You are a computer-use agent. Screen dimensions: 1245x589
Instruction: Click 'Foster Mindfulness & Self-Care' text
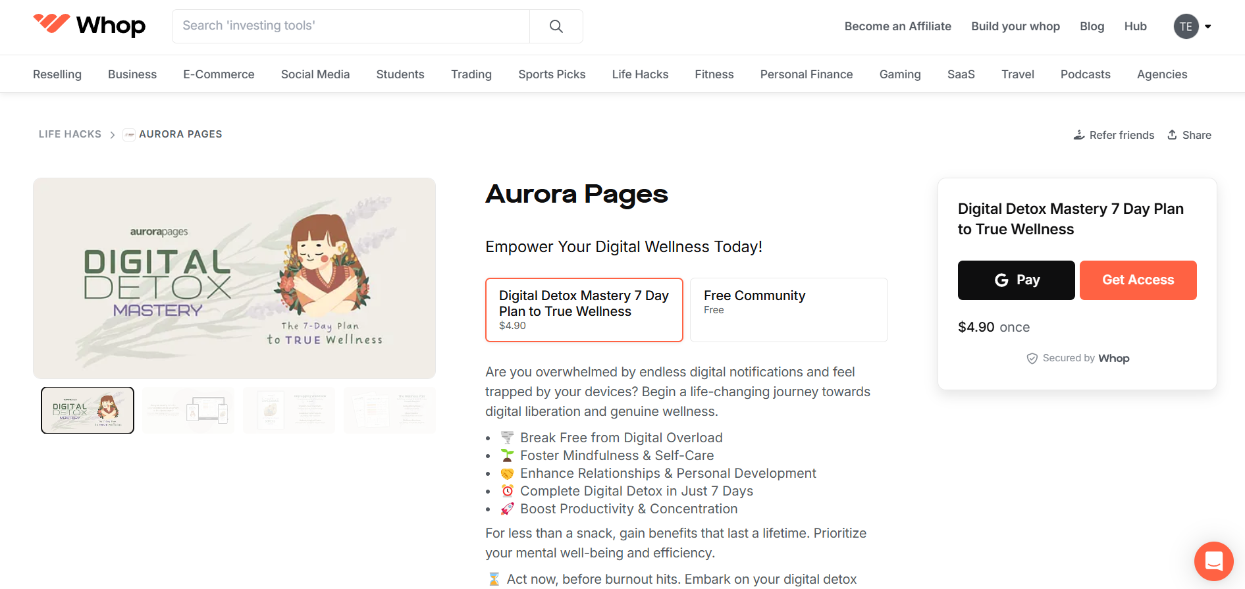(x=617, y=455)
